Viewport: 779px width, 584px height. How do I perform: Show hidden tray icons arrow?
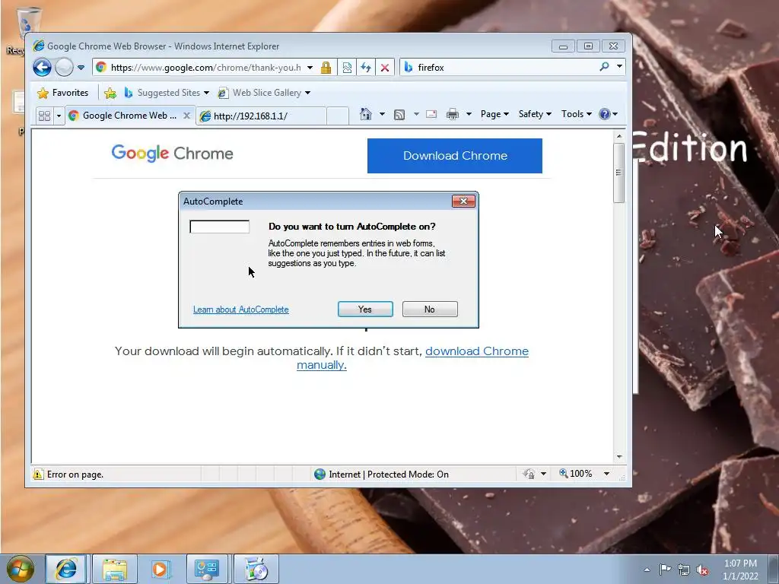(647, 570)
